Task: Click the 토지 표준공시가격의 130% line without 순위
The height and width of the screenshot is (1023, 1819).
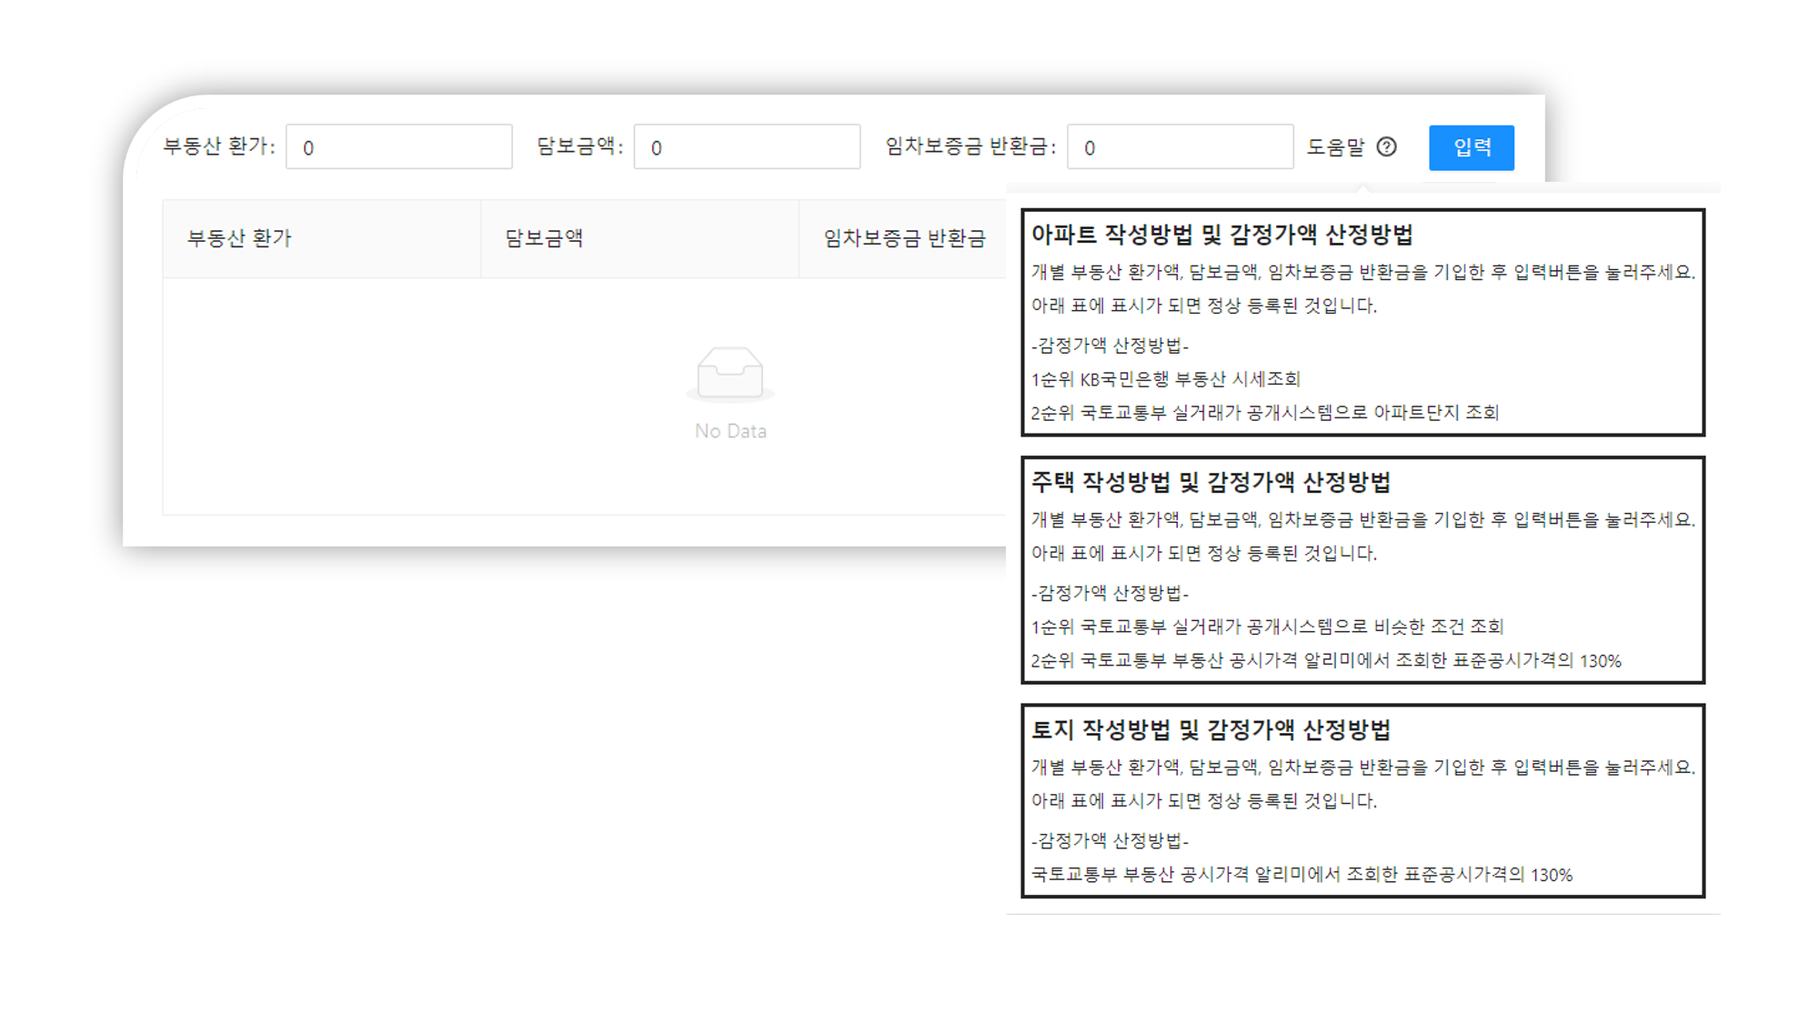Action: tap(1301, 874)
